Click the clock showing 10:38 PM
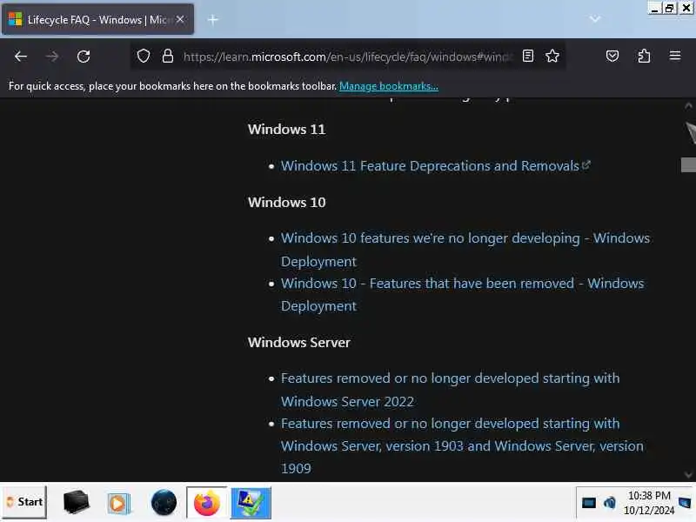 coord(649,503)
